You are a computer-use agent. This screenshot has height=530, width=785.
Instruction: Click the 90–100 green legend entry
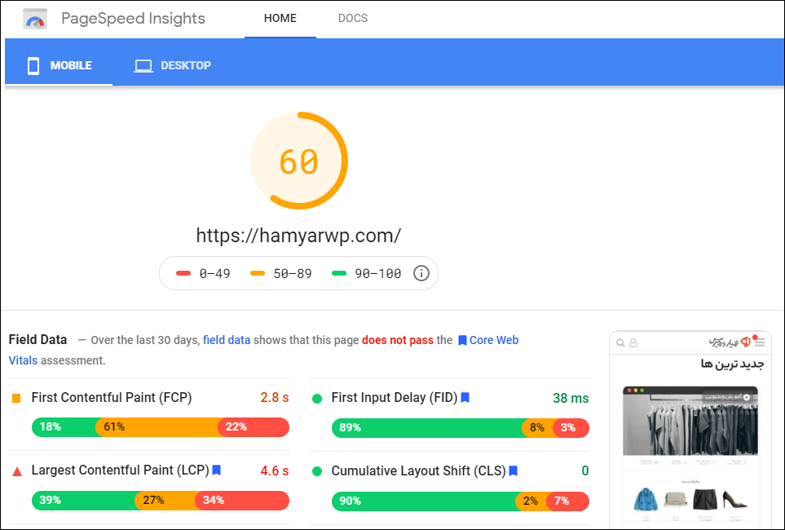click(367, 273)
